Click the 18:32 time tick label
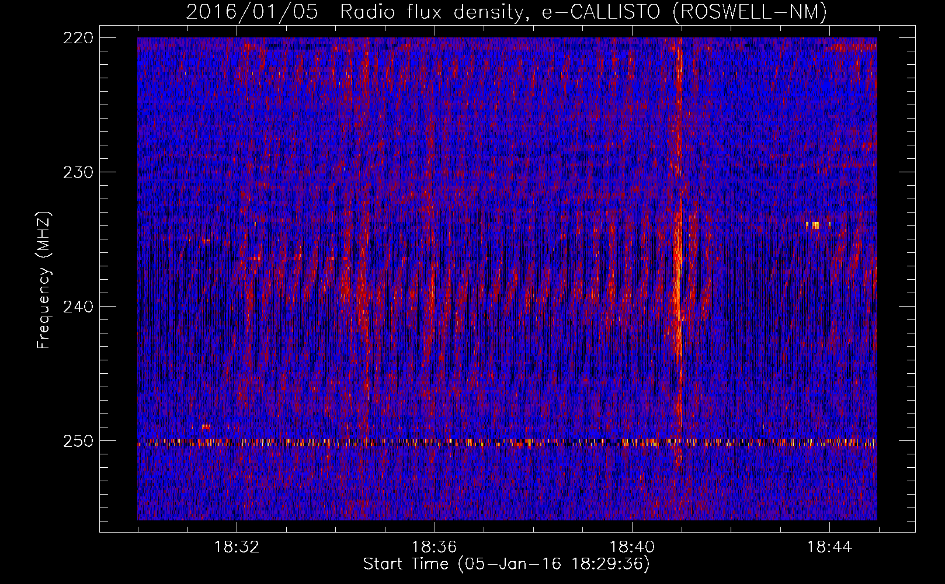 pyautogui.click(x=237, y=547)
